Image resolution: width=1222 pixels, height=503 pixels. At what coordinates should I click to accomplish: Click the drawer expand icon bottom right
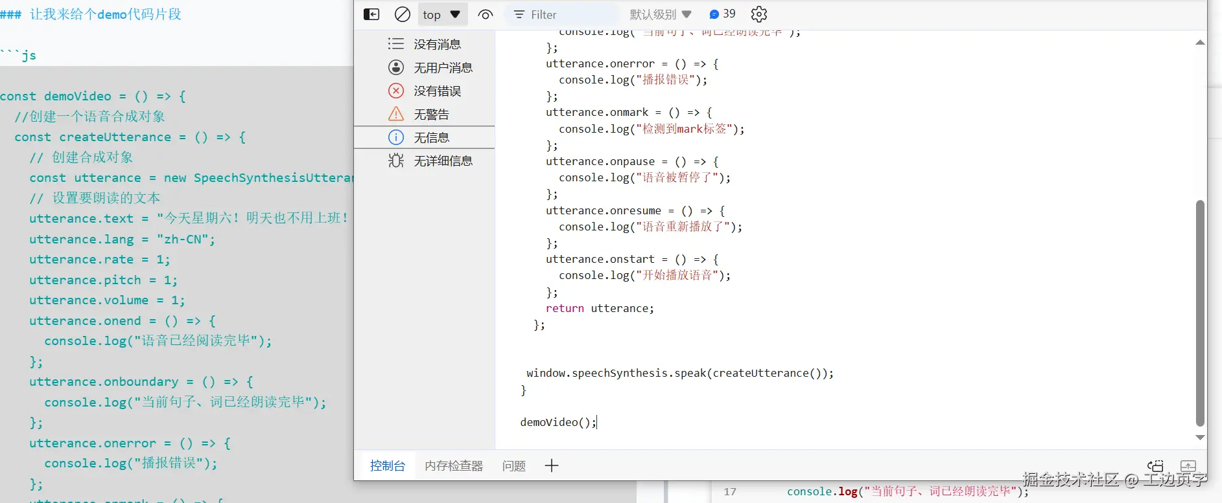click(x=1188, y=465)
